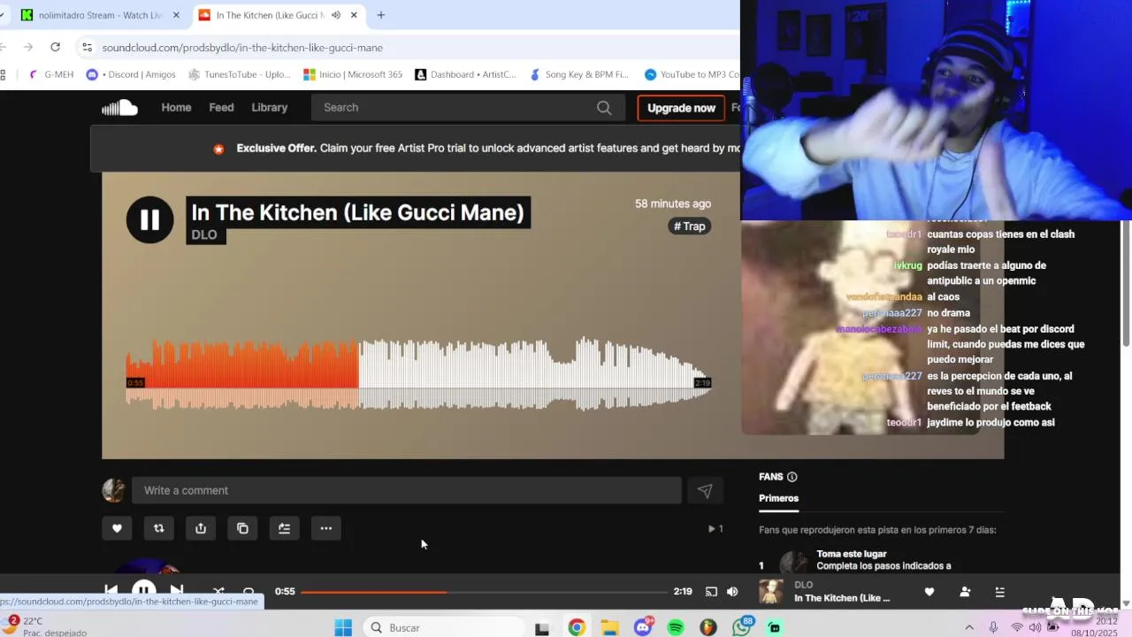Mute the volume in the player bar

[x=732, y=592]
